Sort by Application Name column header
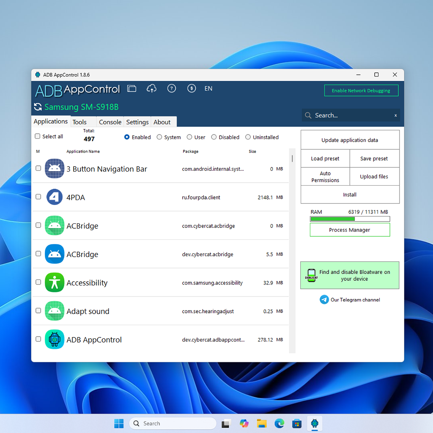433x433 pixels. pos(83,151)
